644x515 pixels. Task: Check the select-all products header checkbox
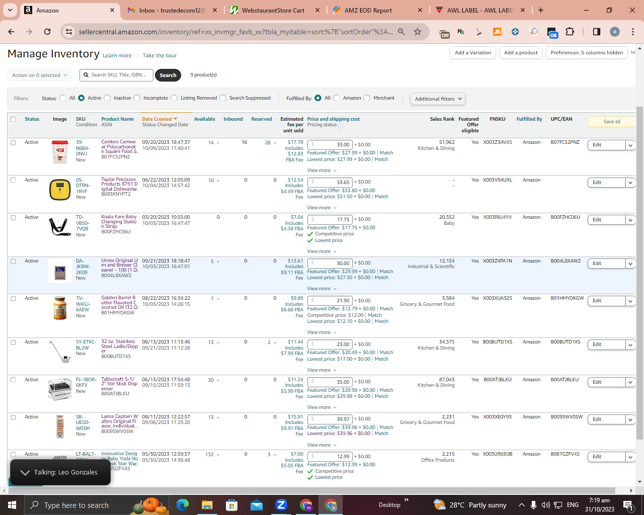(x=13, y=119)
